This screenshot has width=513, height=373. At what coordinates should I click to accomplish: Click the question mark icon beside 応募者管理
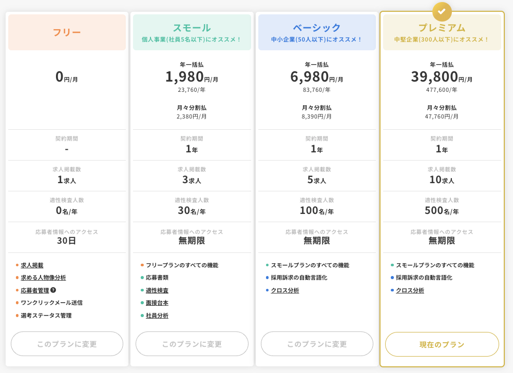(53, 290)
